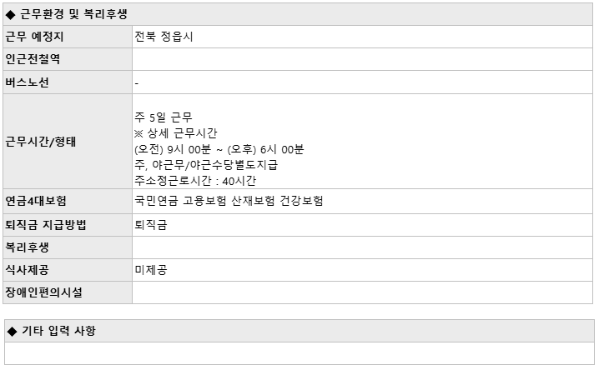Select the 인근전철역 label cell
599x370 pixels.
pyautogui.click(x=68, y=59)
